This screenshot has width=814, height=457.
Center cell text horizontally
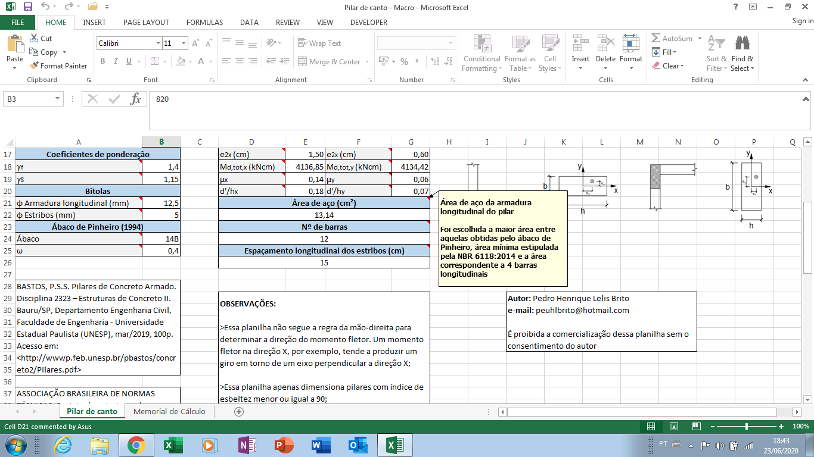(x=240, y=61)
